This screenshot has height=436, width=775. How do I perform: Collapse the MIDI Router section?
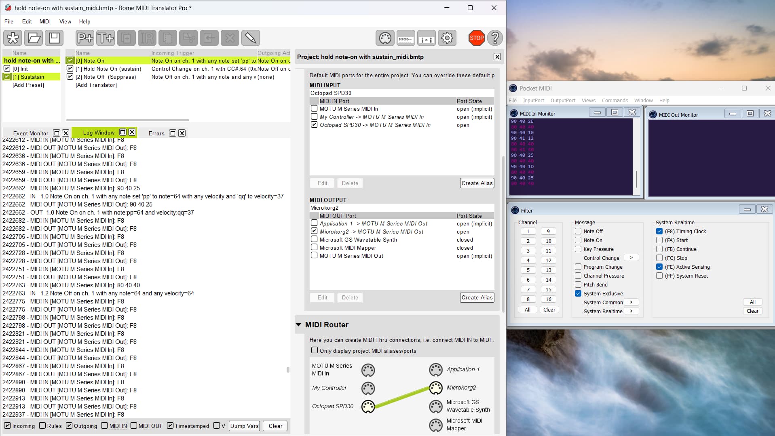299,324
